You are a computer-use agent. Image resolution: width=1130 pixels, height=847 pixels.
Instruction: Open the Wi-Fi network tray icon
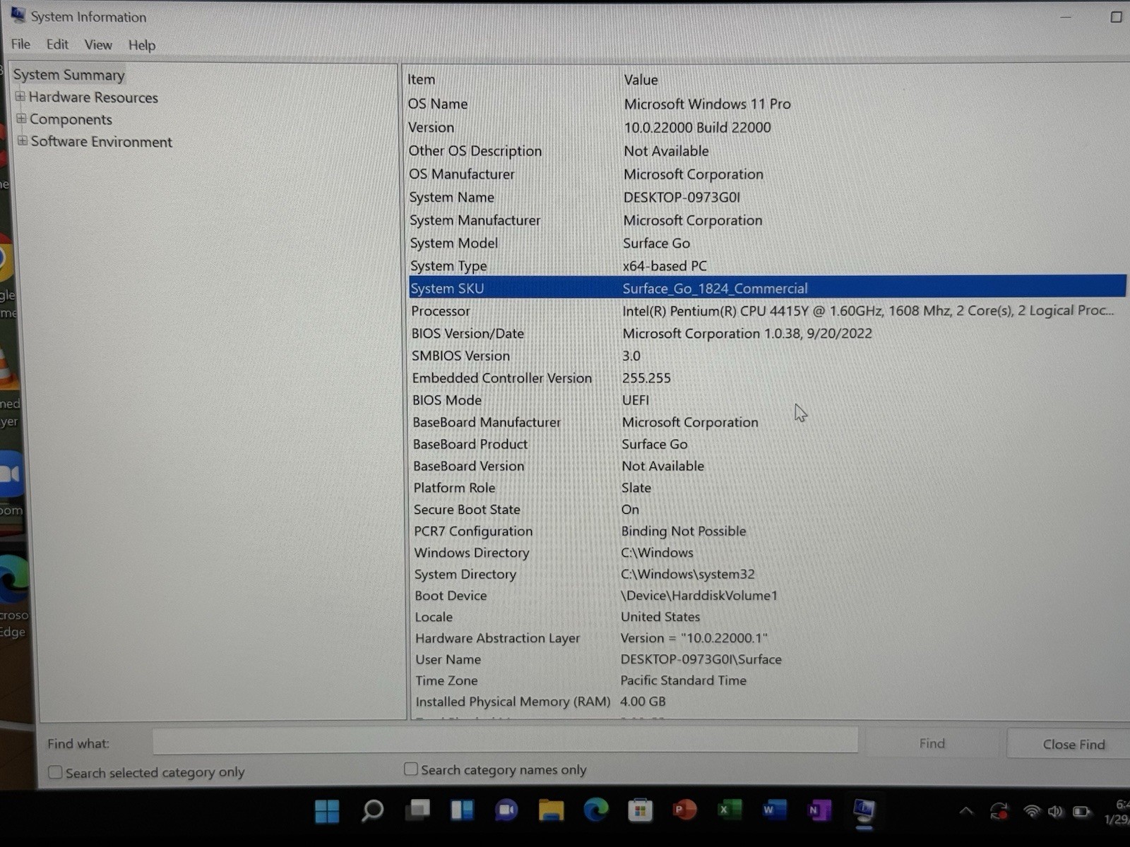point(1032,811)
